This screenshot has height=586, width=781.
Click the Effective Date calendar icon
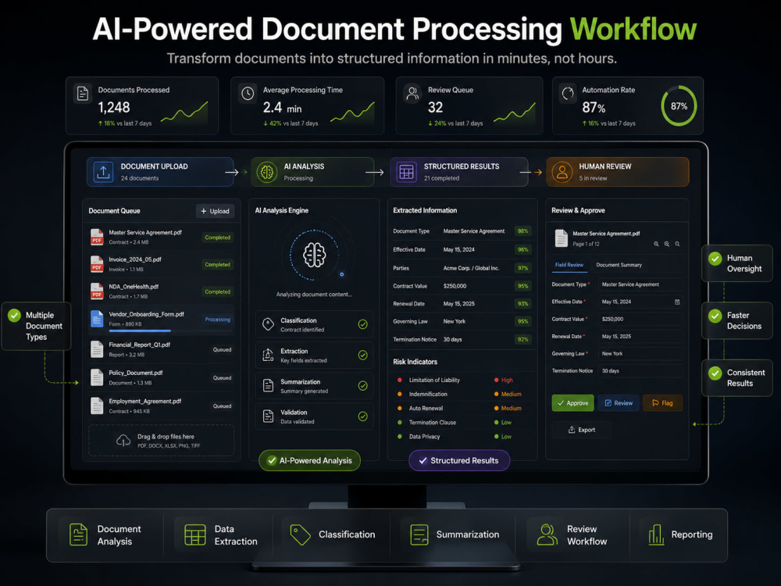click(x=677, y=302)
